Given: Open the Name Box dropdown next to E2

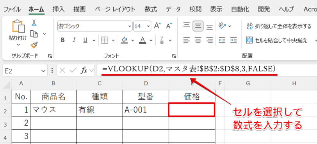Looking at the screenshot, I should [x=43, y=71].
